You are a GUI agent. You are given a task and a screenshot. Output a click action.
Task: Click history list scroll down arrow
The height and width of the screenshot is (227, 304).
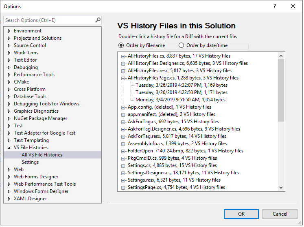coord(281,188)
